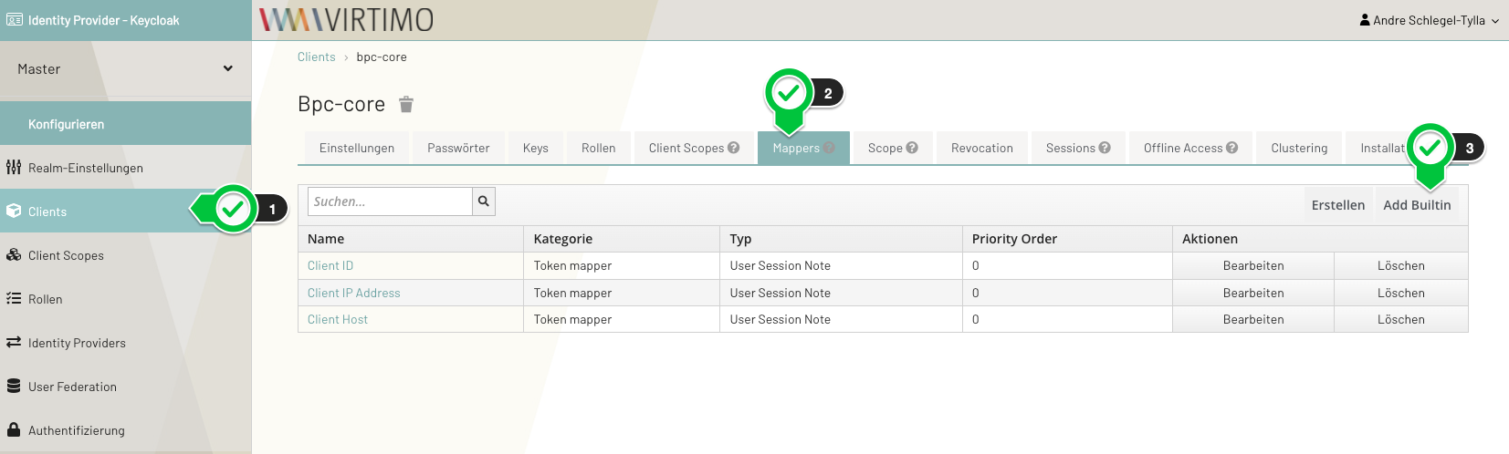Open Realm-Einstellungen in sidebar
Screen dimensions: 1509x454
[x=125, y=168]
